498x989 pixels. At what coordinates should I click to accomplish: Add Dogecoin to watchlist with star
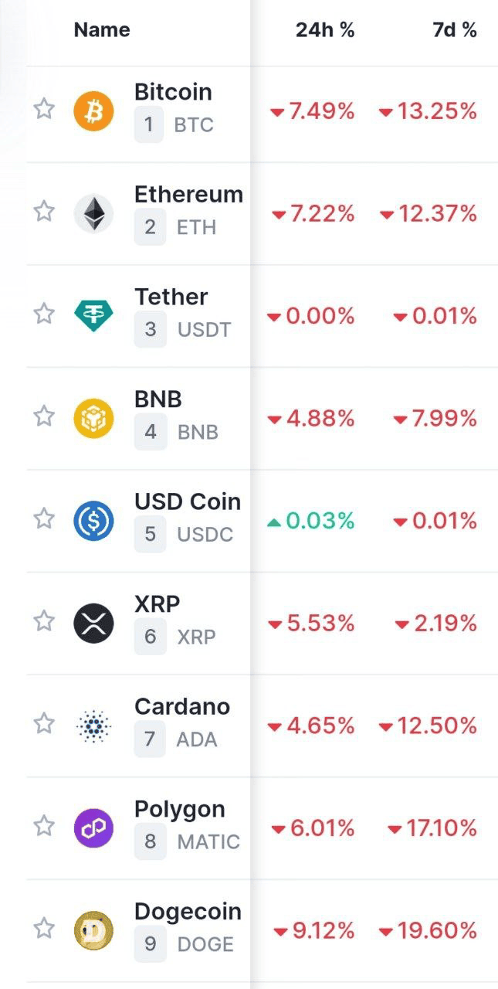[x=44, y=928]
